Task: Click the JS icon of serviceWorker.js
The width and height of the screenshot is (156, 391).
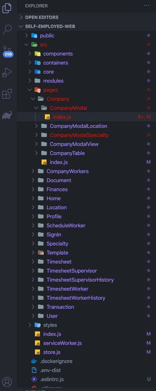Action: coord(38,343)
